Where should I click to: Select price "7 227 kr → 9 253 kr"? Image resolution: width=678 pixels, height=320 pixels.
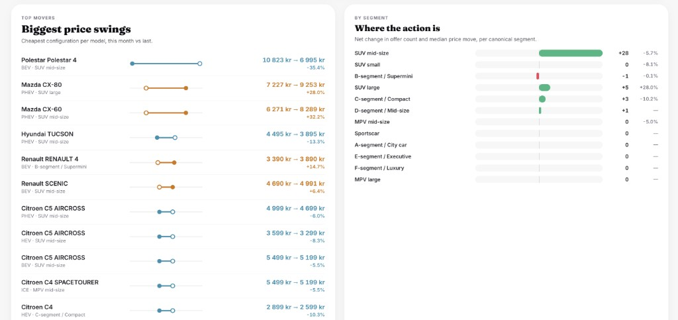click(x=296, y=85)
